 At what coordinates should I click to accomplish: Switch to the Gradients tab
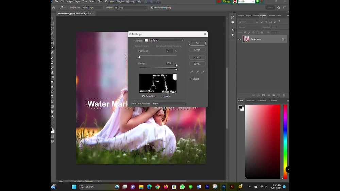tap(262, 100)
